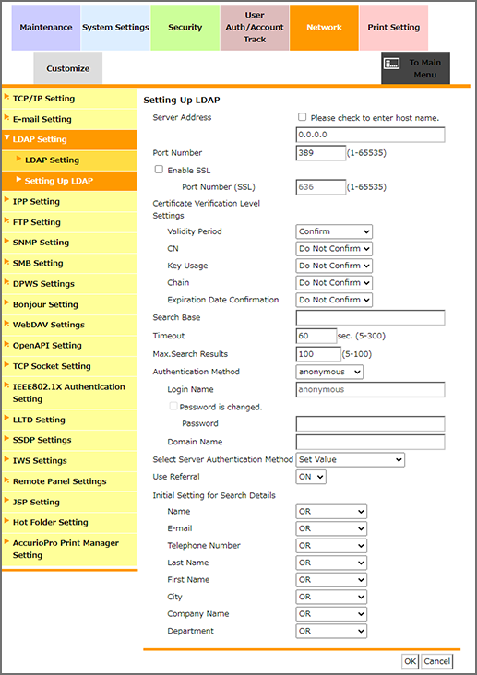This screenshot has height=675, width=477.
Task: Open the Expiration Date Confirmation dropdown
Action: pyautogui.click(x=334, y=300)
